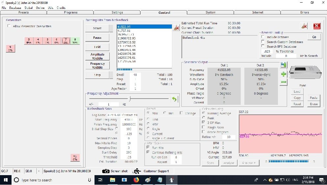Click the brush icon beside the red X

[x=304, y=26]
